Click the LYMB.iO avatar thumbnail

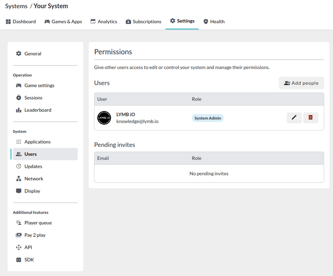coord(104,118)
